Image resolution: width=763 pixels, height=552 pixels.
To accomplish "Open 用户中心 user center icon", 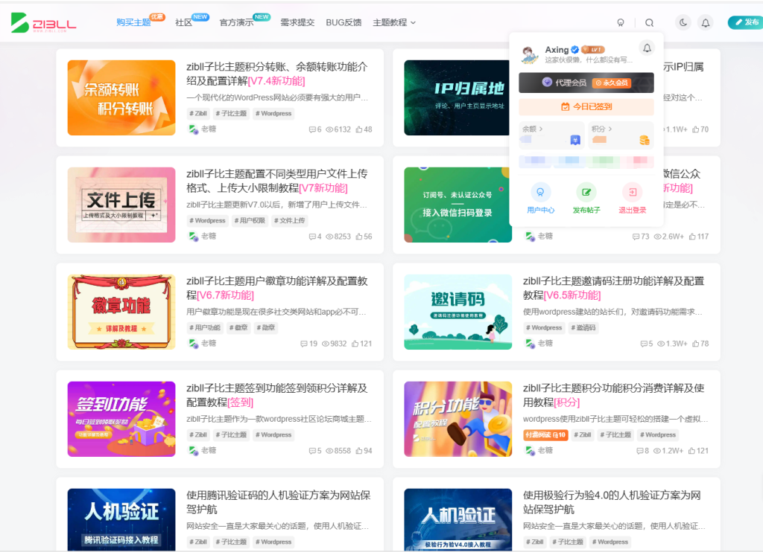I will 540,193.
